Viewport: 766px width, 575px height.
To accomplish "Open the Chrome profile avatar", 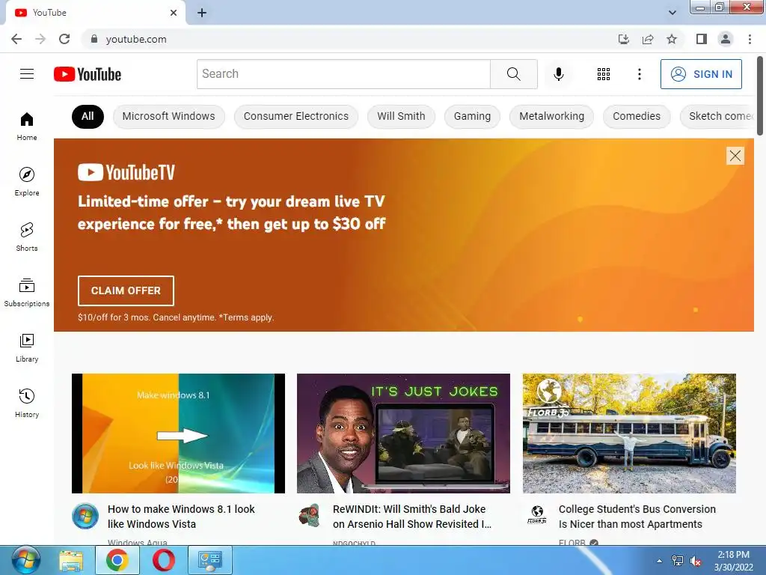I will tap(726, 39).
